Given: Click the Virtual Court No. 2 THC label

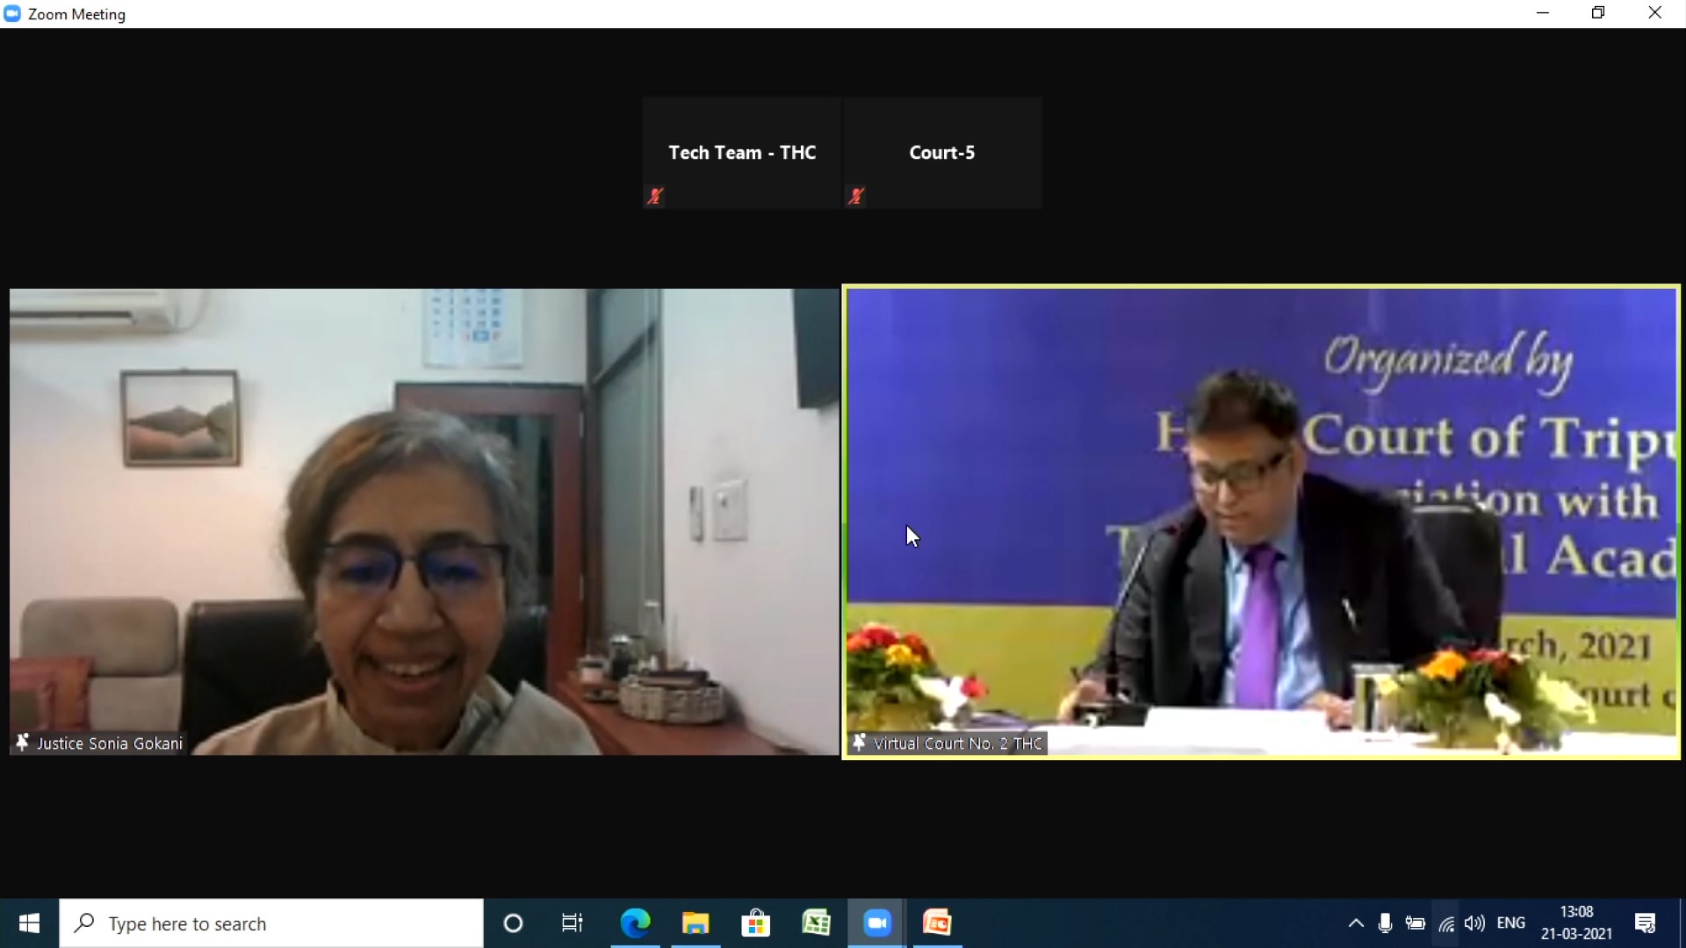Looking at the screenshot, I should 958,743.
